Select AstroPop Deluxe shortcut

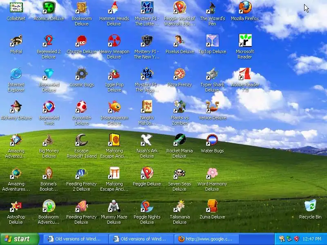16,206
